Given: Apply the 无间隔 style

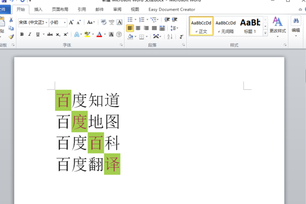Looking at the screenshot, I should coord(225,26).
